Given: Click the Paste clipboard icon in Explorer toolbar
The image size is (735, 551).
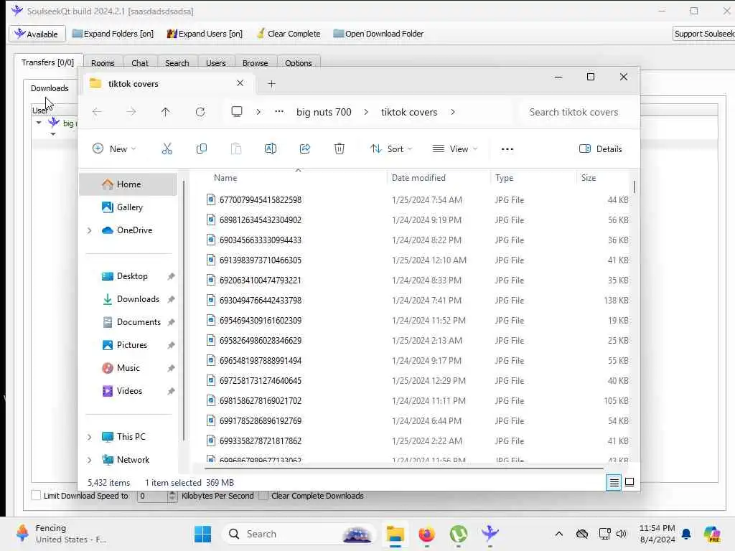Looking at the screenshot, I should pos(235,149).
